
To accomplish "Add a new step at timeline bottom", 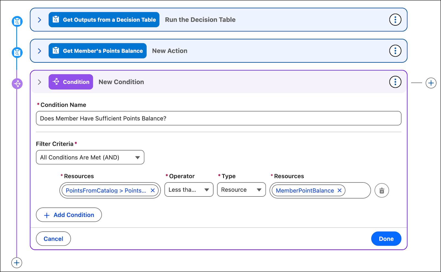I will (x=17, y=263).
